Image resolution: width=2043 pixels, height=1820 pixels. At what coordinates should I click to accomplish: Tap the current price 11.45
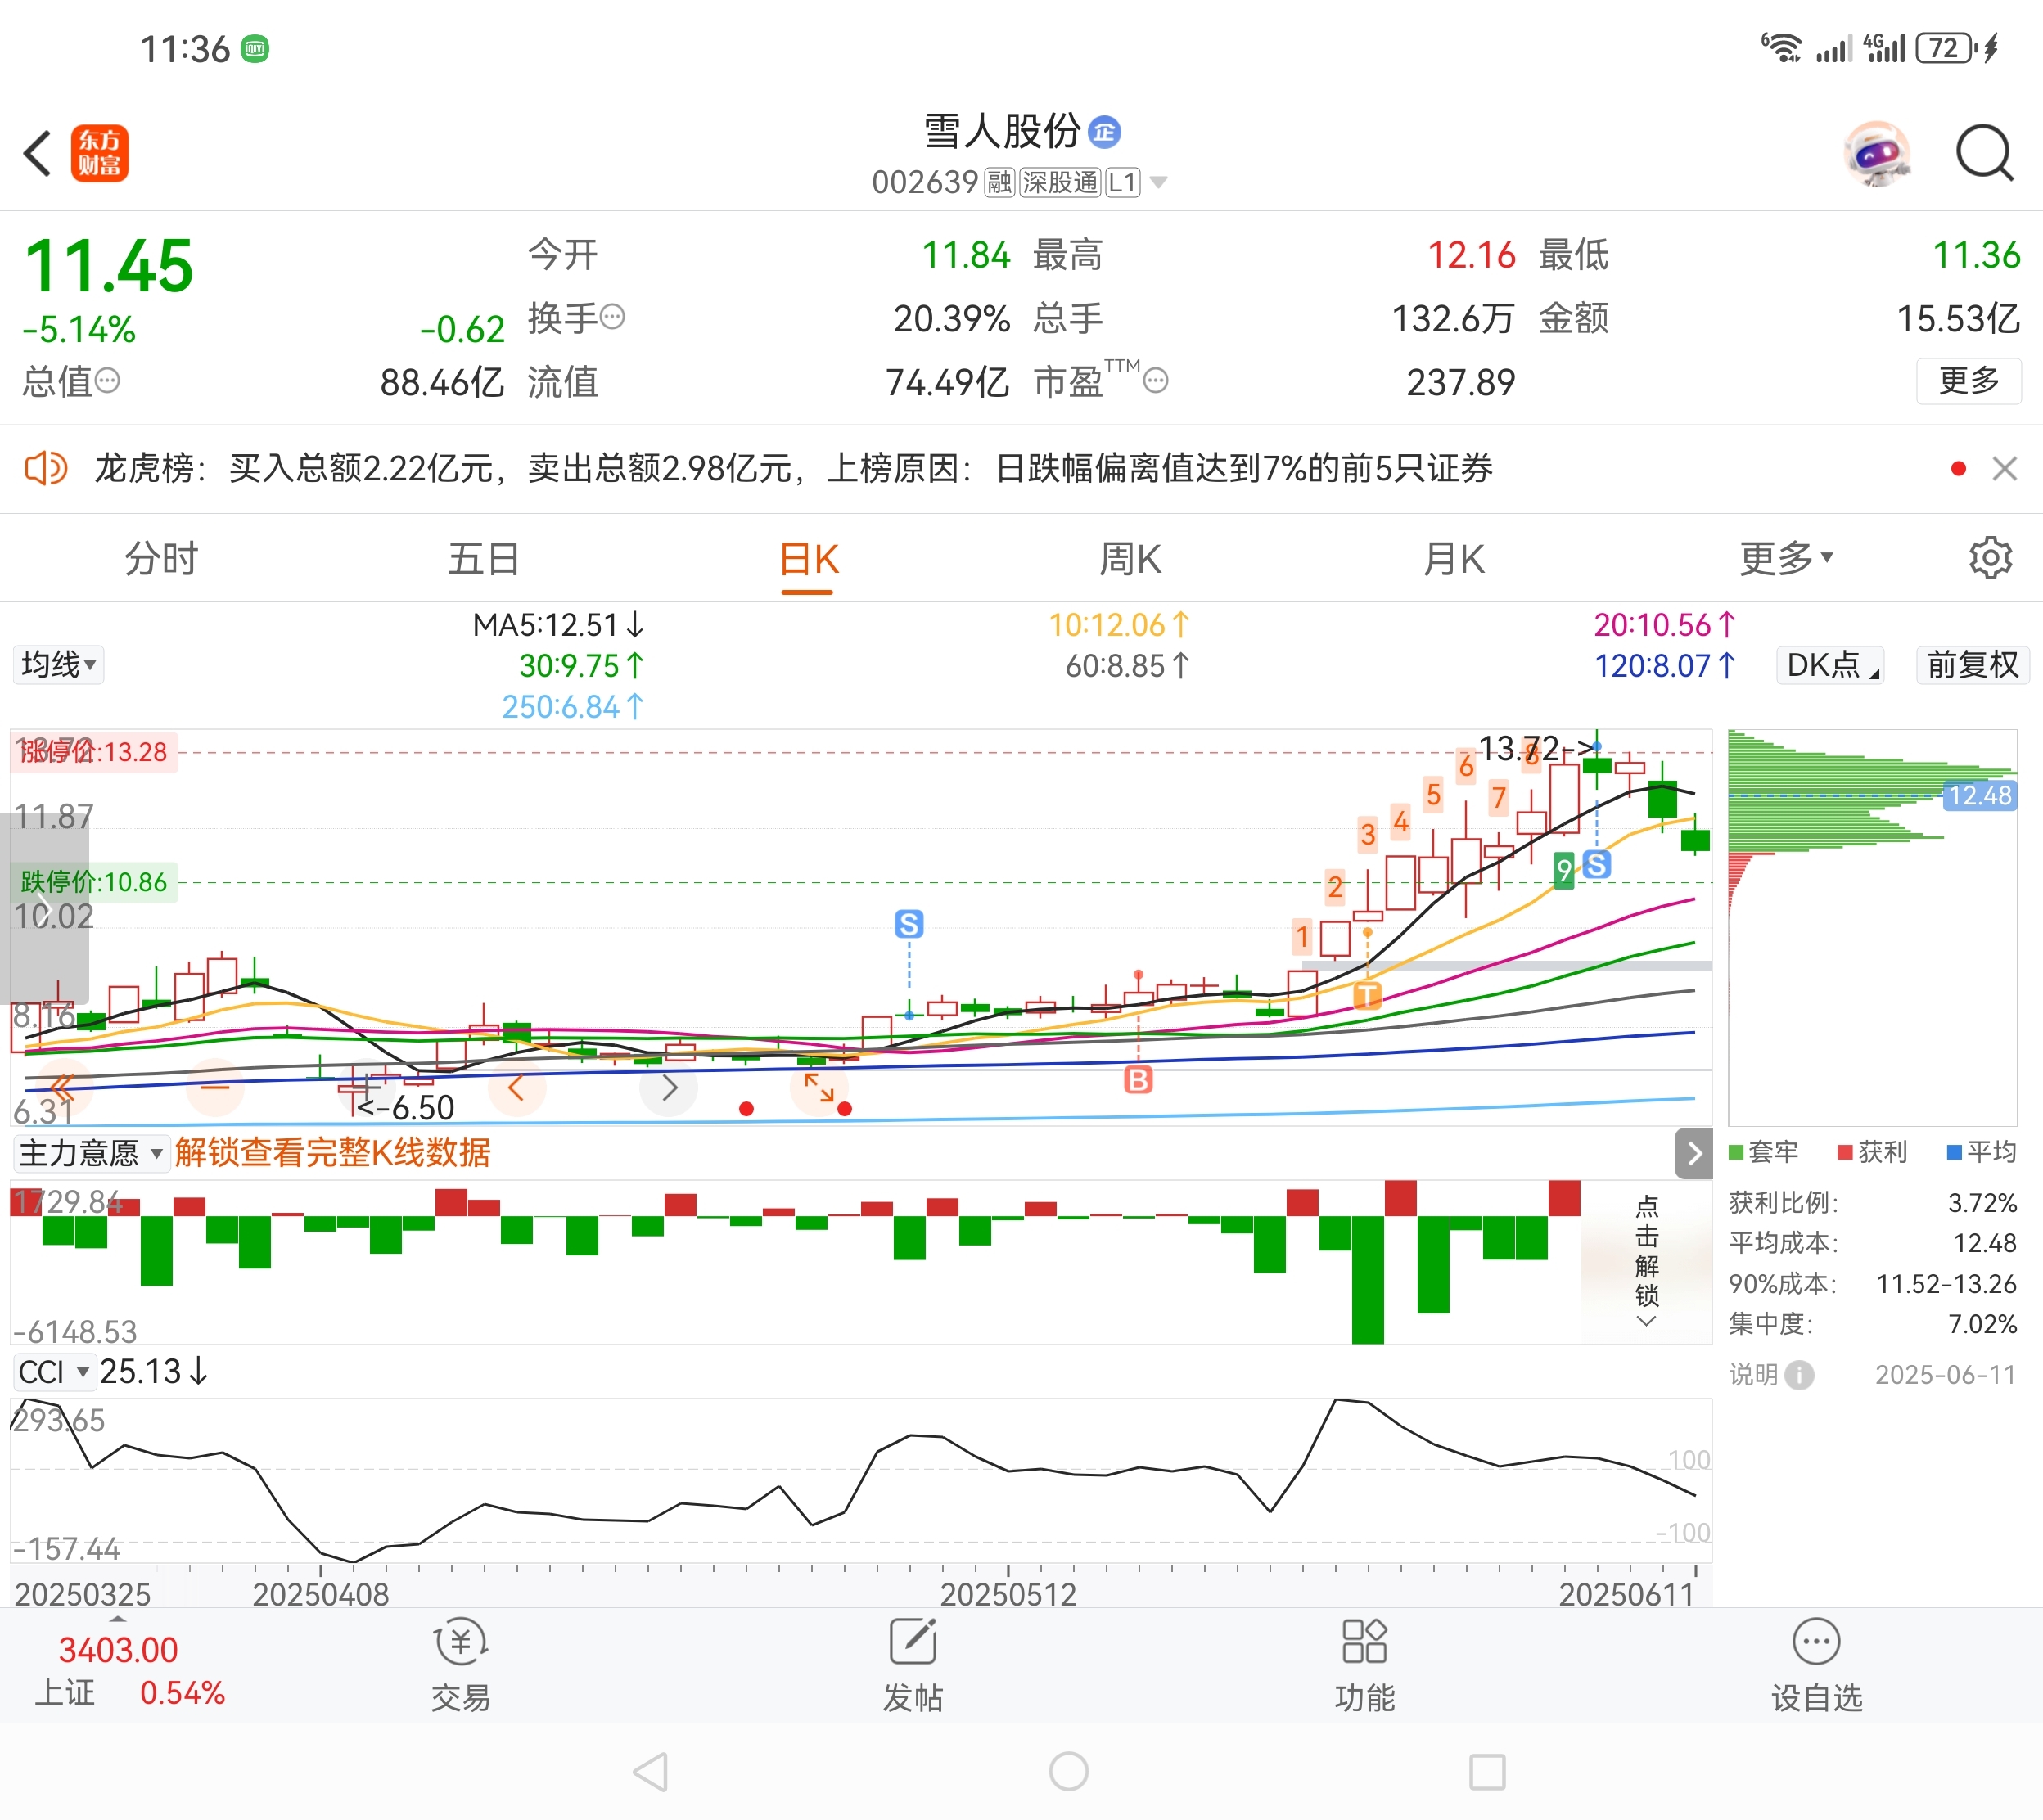pos(108,266)
